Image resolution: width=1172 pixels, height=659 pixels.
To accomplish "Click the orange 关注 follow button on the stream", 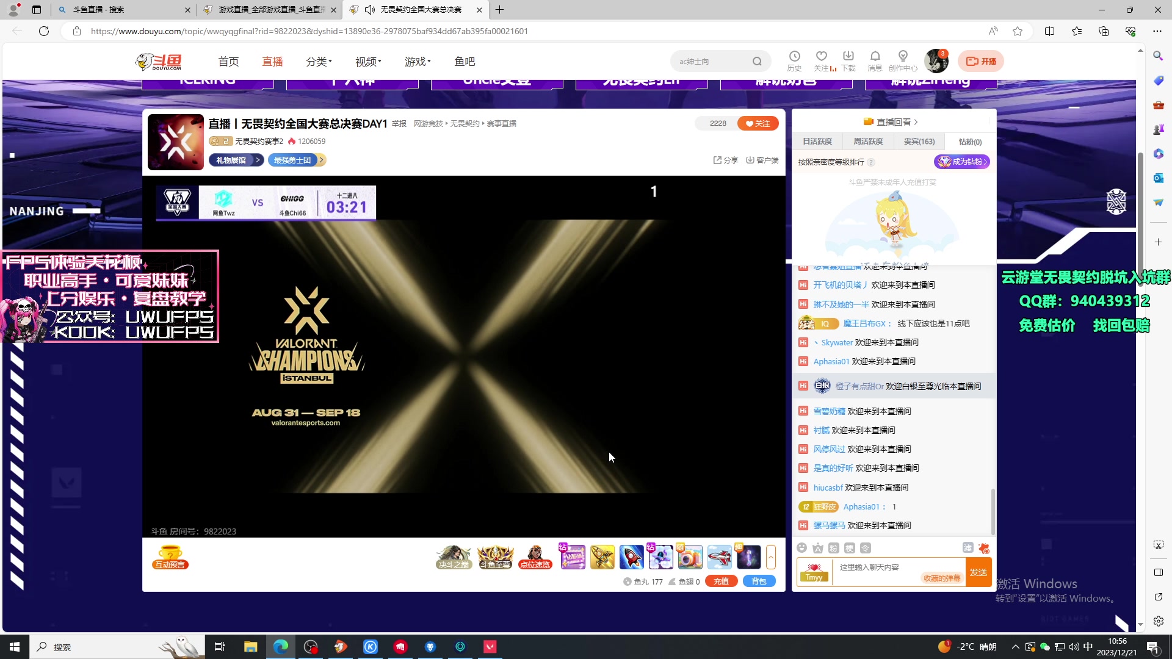I will tap(758, 123).
